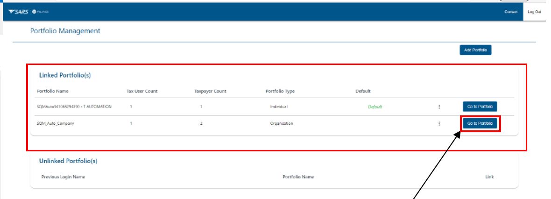Click the green Default label
551x199 pixels.
[x=375, y=107]
